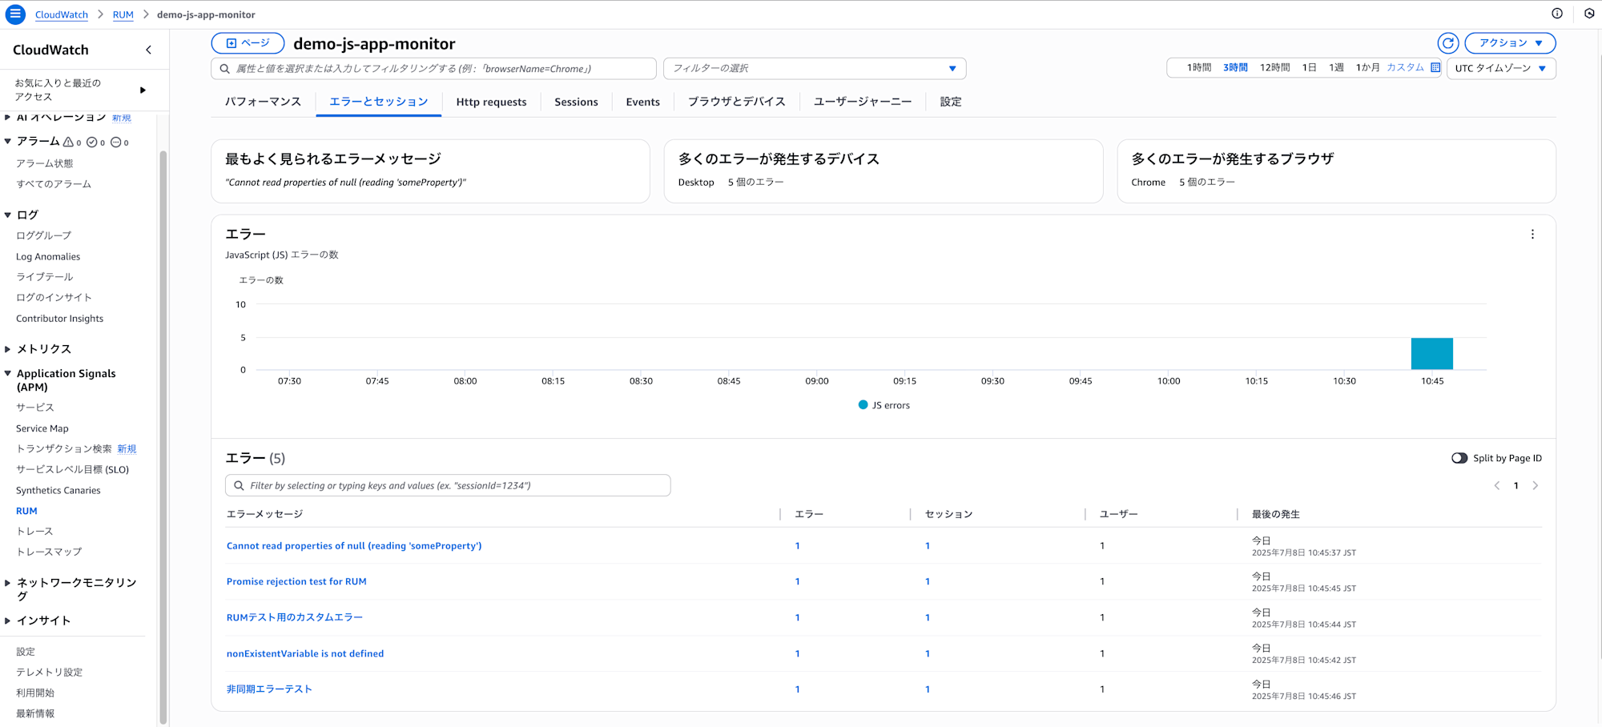The height and width of the screenshot is (727, 1602).
Task: Open RUMテスト用のカスタムエラー error link
Action: [295, 617]
